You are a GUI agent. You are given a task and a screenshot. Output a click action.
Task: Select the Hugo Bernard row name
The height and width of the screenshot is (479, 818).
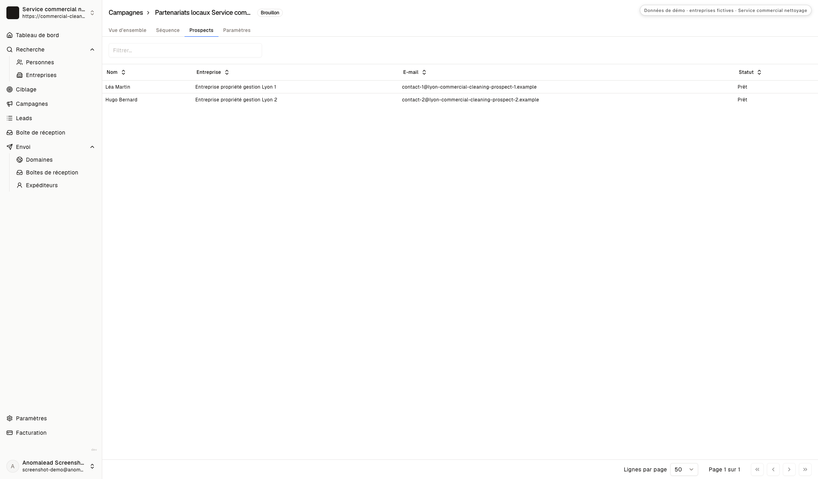click(121, 100)
